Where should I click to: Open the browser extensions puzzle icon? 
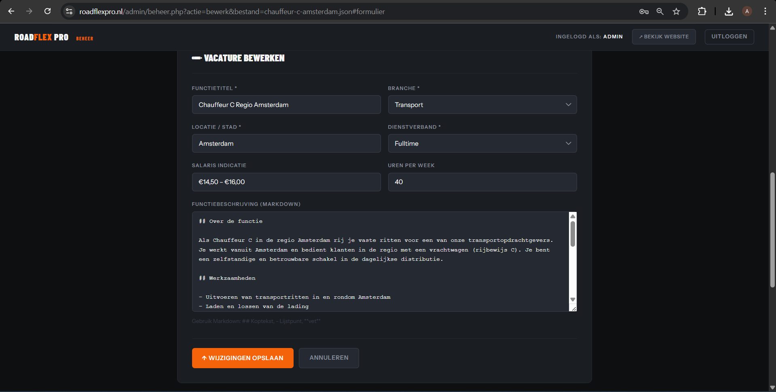click(x=702, y=11)
